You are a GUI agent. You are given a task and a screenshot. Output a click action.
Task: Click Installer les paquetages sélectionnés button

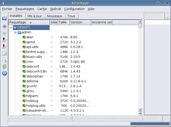click(x=40, y=118)
